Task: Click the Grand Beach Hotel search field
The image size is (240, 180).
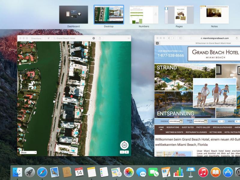Action: click(x=74, y=38)
